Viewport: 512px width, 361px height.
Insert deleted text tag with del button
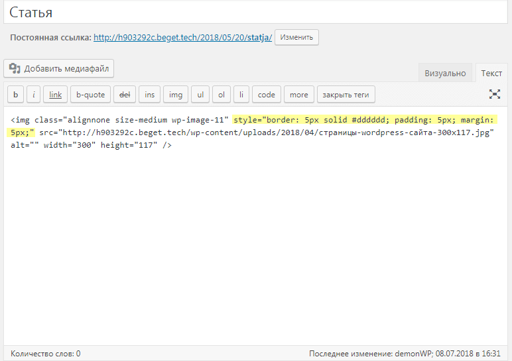pos(125,95)
